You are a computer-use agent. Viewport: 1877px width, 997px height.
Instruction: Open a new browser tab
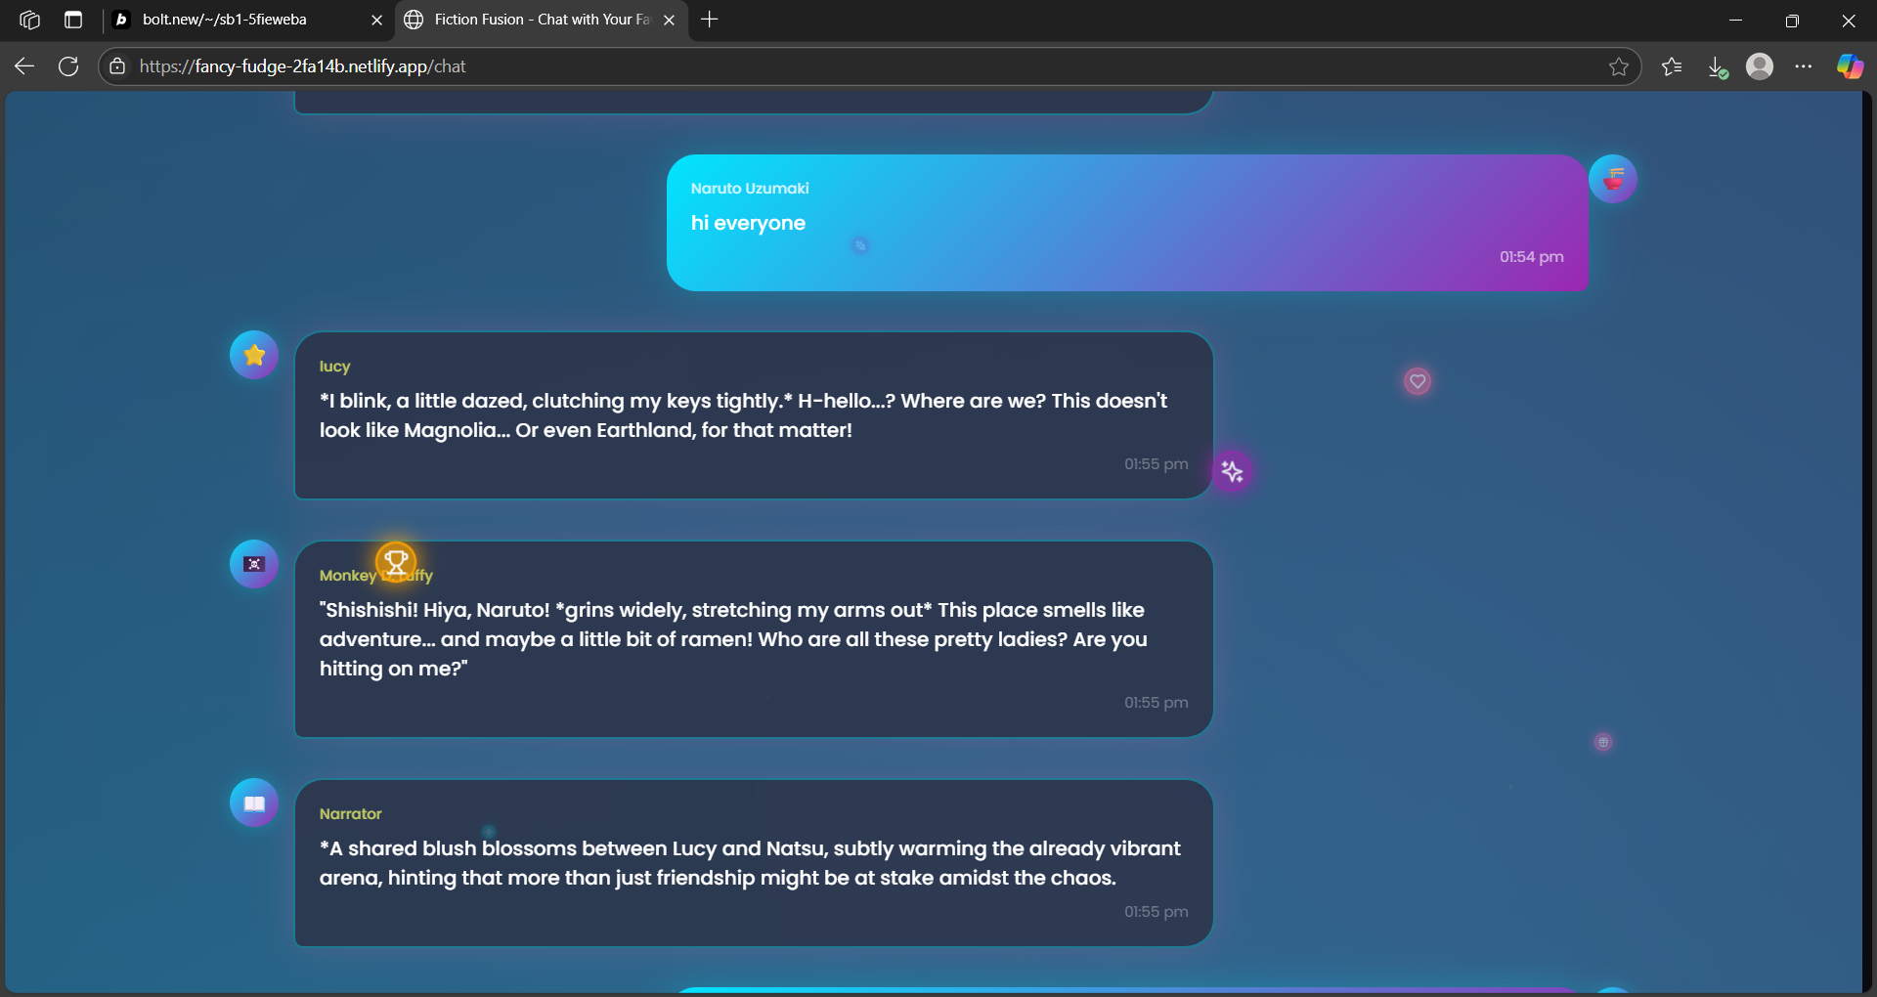tap(710, 20)
